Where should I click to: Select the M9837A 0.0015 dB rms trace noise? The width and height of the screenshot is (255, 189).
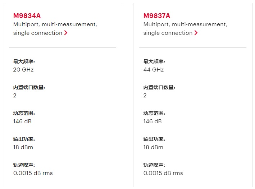pos(163,173)
